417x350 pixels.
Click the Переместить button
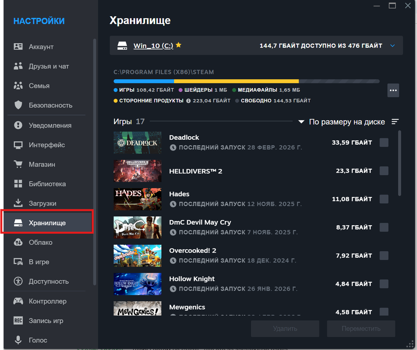pyautogui.click(x=361, y=328)
